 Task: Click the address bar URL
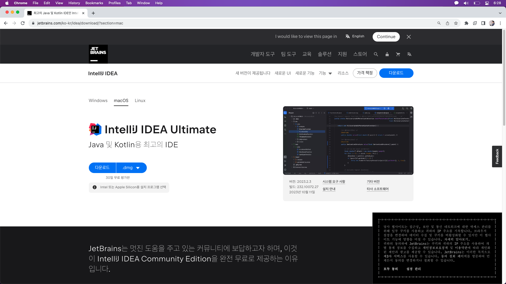coord(80,23)
